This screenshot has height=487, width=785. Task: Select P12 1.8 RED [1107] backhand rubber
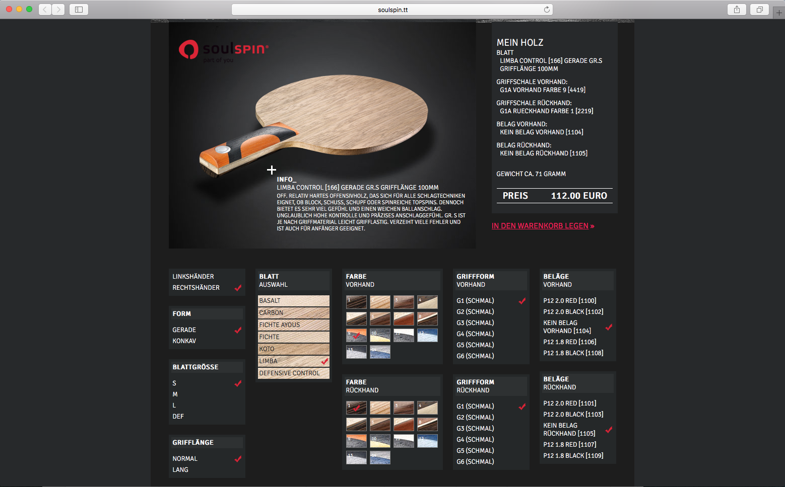pos(570,445)
